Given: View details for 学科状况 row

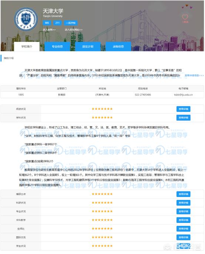Looking at the screenshot, I should 183,118.
